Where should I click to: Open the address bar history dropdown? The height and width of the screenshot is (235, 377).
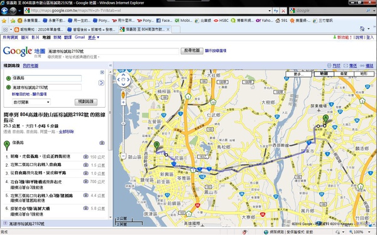pos(270,11)
